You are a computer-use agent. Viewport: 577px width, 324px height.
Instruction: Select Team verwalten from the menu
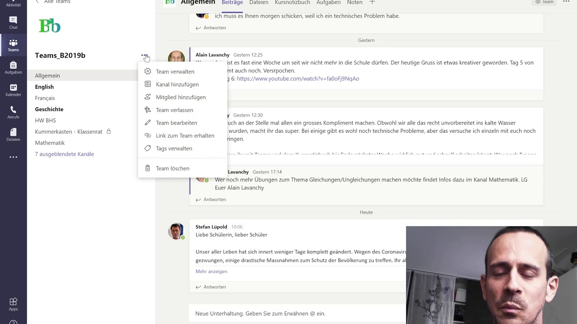[x=183, y=72]
